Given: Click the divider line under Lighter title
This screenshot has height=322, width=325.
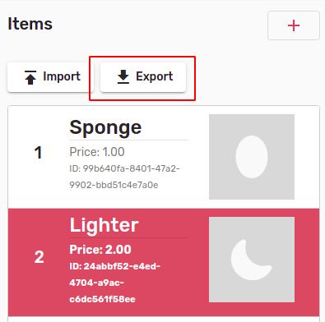Looking at the screenshot, I should tap(128, 237).
